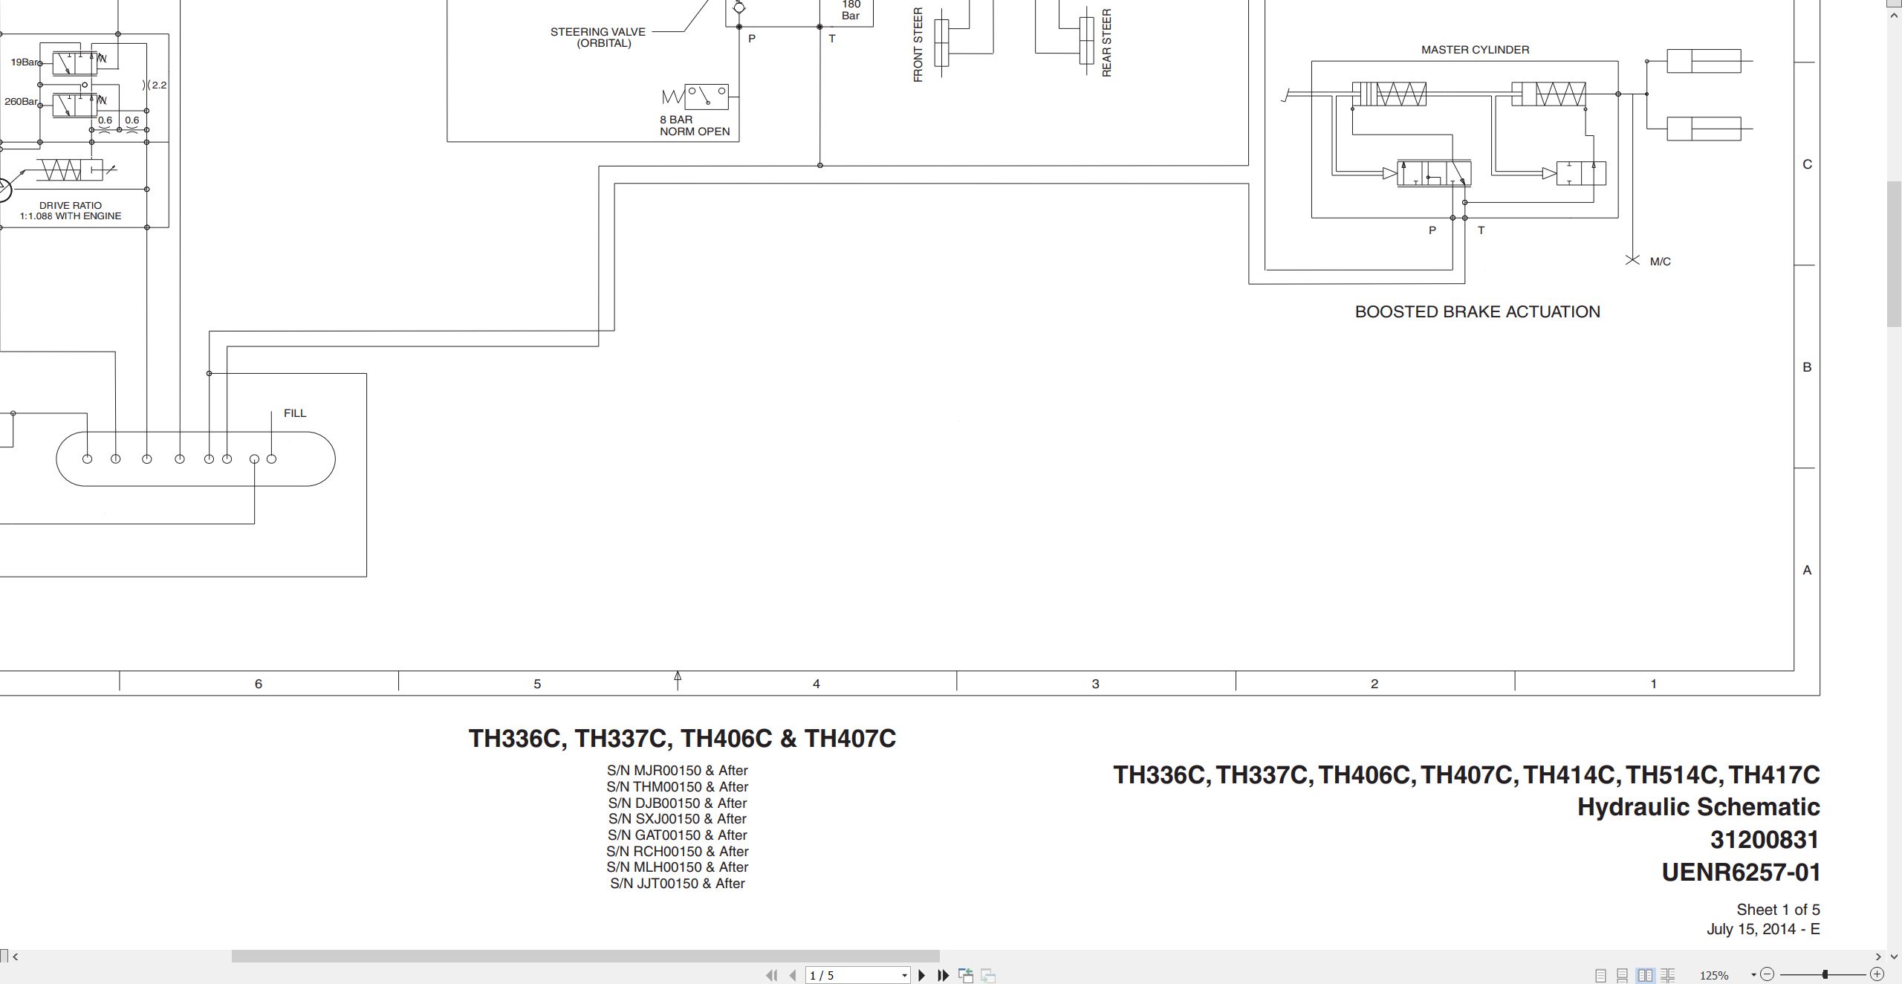Click the next view navigation icon
1902x984 pixels.
(x=988, y=975)
